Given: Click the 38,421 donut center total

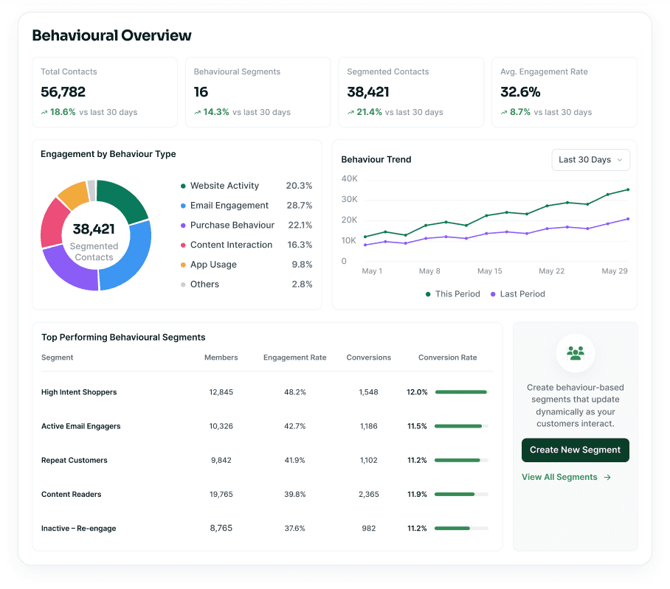Looking at the screenshot, I should point(94,229).
